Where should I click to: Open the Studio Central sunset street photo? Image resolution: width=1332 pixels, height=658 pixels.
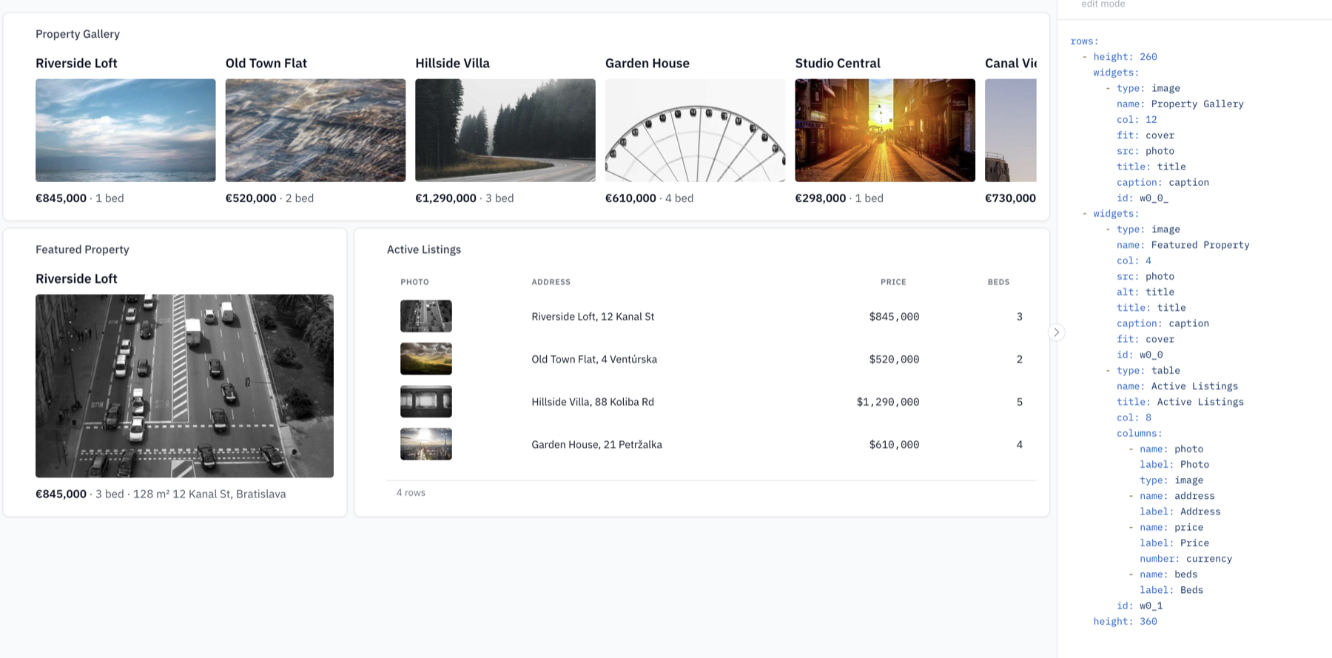(x=885, y=130)
